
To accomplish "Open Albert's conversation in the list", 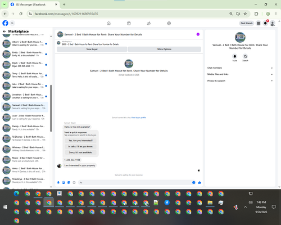I will [25, 43].
